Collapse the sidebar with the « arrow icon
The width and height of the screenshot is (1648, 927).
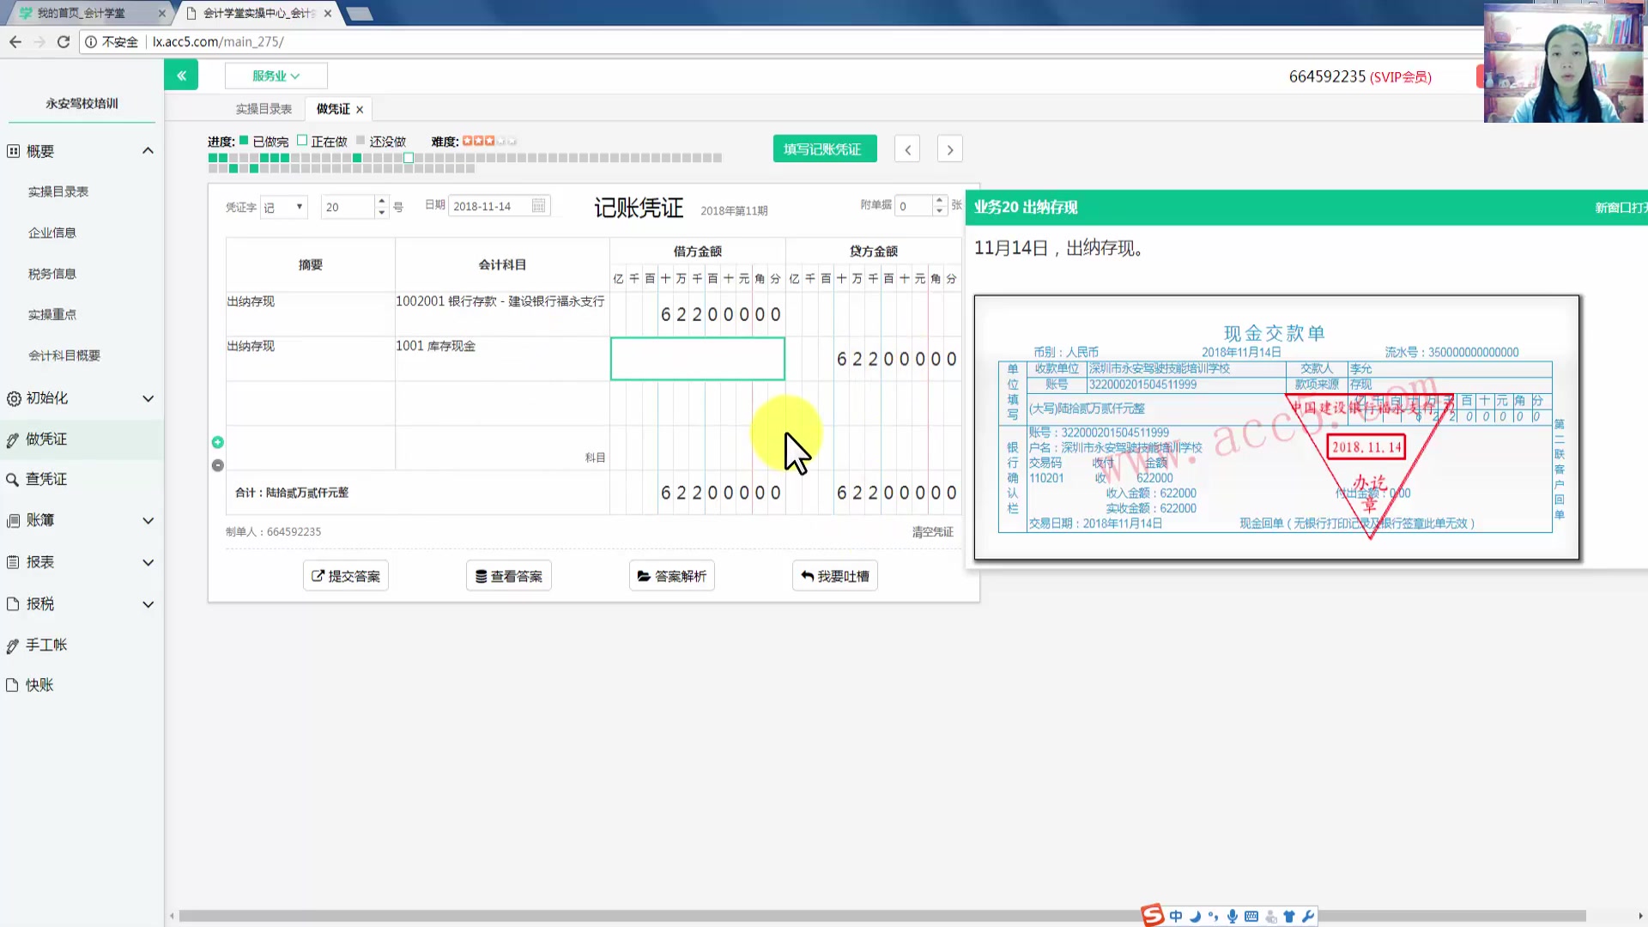181,75
